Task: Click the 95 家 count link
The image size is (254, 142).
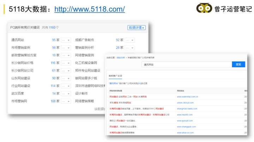Action: (56, 40)
